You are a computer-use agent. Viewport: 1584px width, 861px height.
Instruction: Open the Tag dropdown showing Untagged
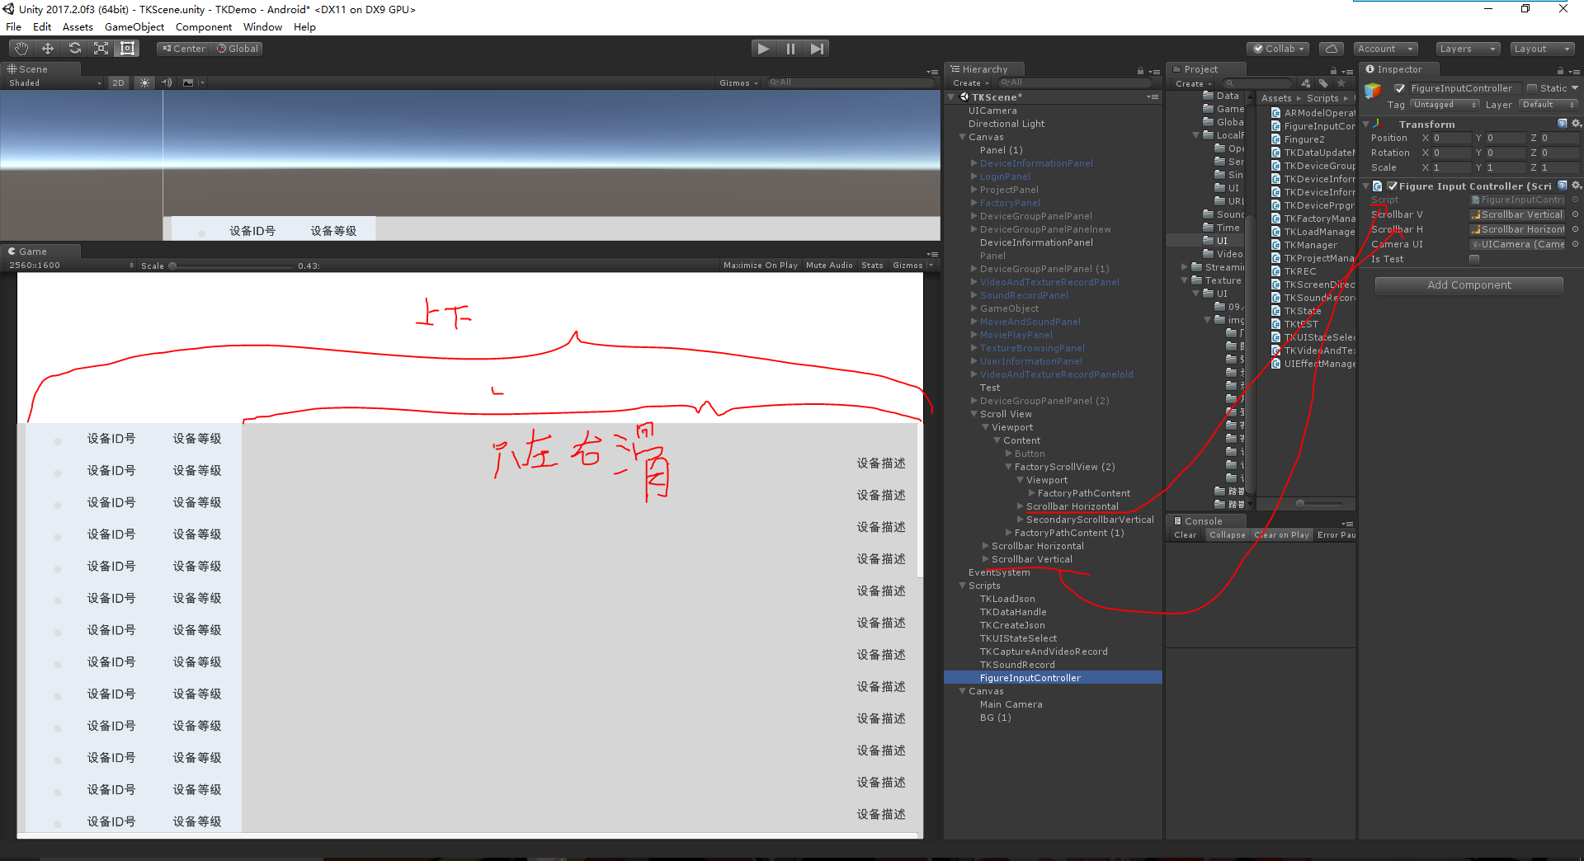point(1445,105)
